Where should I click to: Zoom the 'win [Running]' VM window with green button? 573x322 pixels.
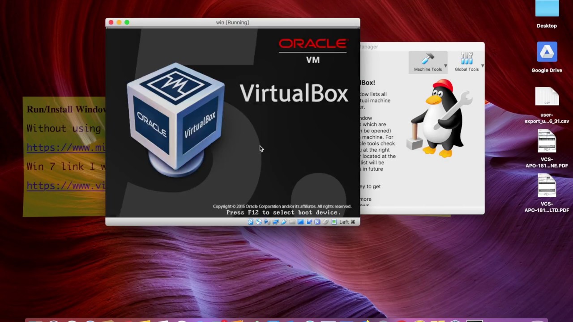click(x=127, y=22)
